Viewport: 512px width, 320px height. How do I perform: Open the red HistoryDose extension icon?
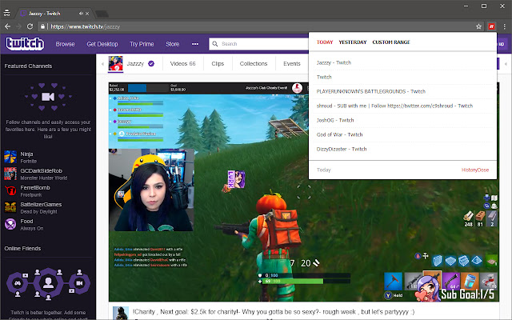491,26
